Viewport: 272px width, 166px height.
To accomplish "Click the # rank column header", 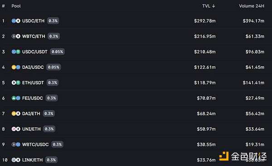I will 3,6.
